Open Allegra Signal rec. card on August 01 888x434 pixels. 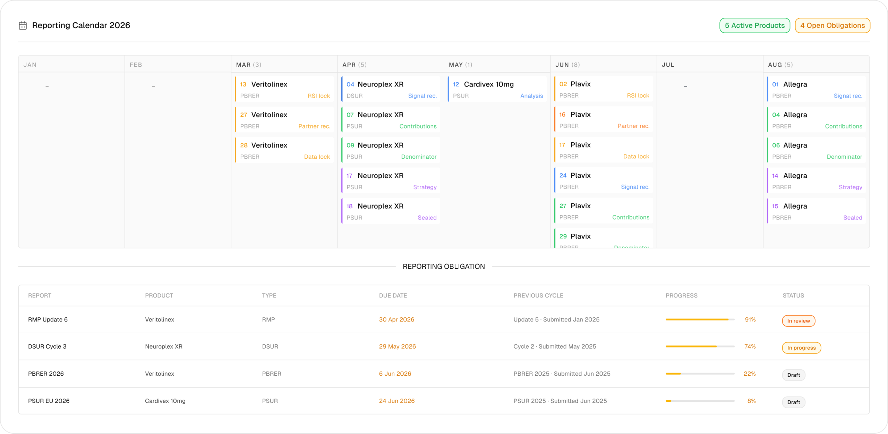point(817,89)
